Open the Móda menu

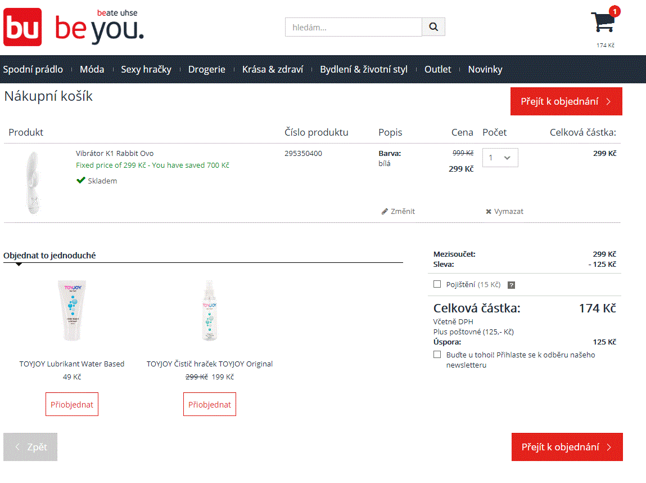(92, 69)
